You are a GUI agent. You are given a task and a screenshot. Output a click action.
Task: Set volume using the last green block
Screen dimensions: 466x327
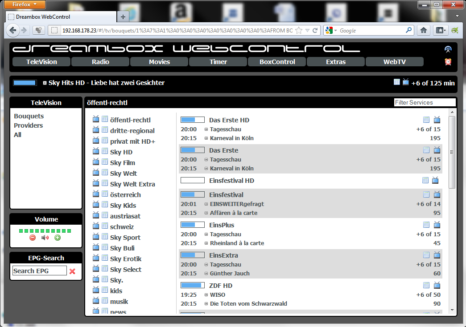click(69, 231)
